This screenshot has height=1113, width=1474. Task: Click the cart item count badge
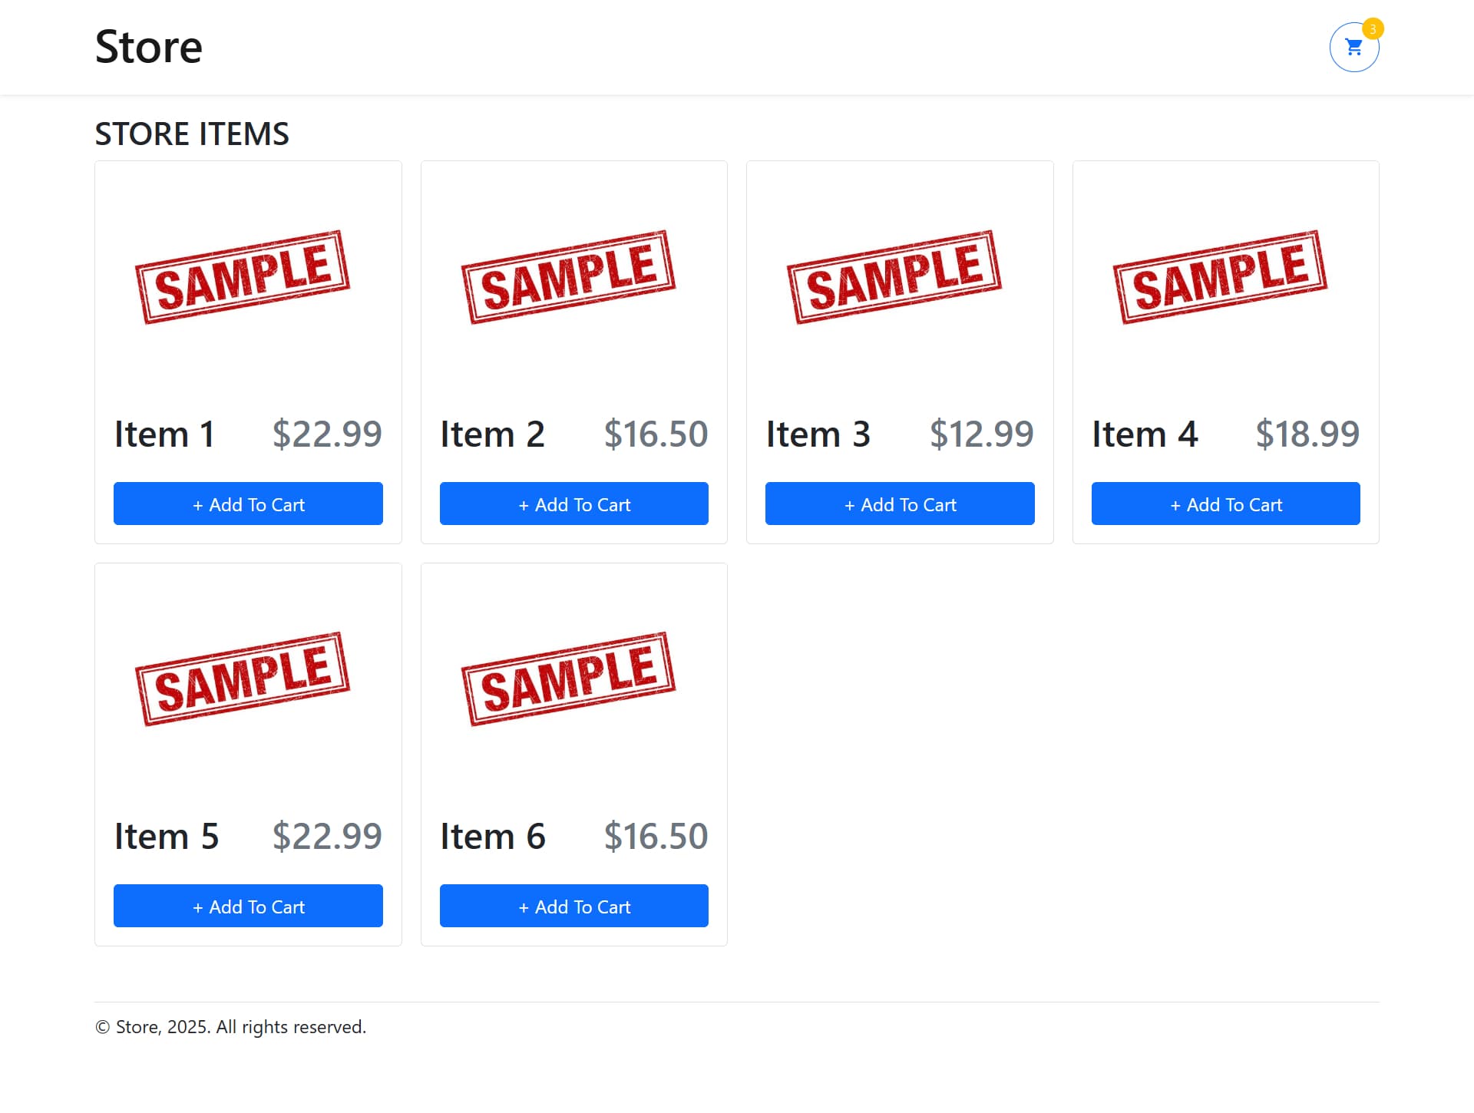(1373, 28)
